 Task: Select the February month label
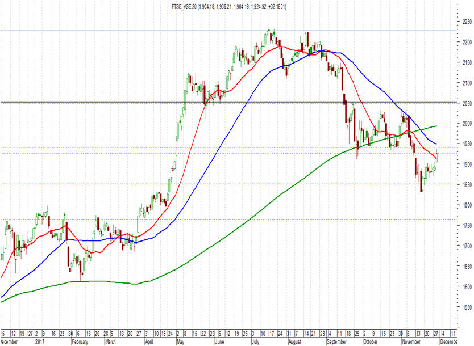point(80,342)
